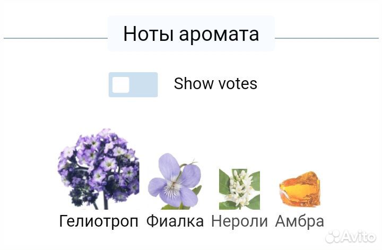Click the white knob of the votes toggle
The image size is (382, 250).
coord(121,84)
